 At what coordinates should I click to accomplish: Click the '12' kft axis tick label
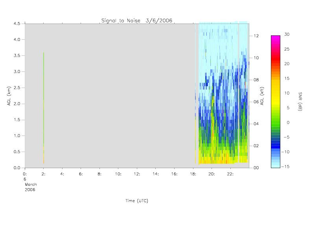pyautogui.click(x=256, y=36)
